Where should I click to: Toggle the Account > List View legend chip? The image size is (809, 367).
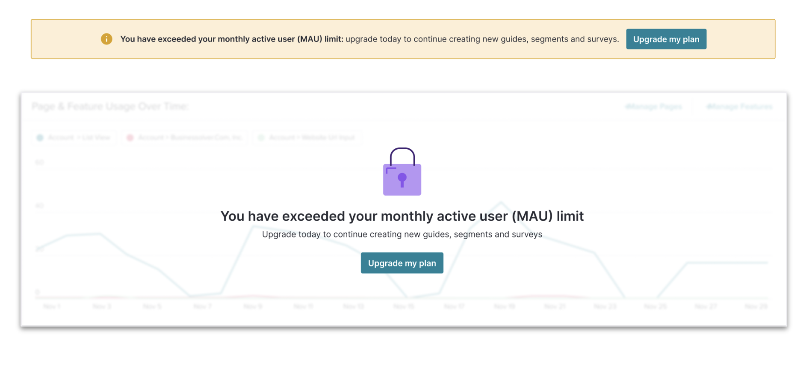click(x=74, y=137)
